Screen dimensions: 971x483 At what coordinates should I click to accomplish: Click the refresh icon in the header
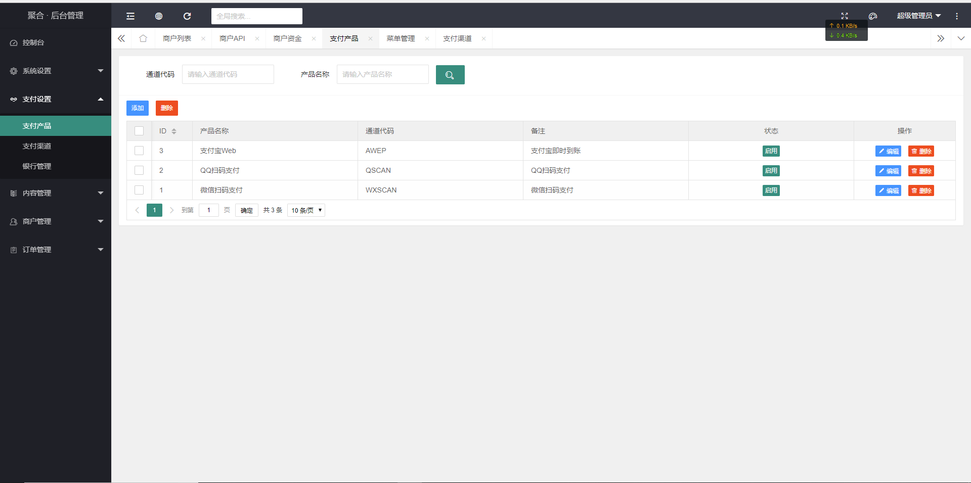[187, 16]
